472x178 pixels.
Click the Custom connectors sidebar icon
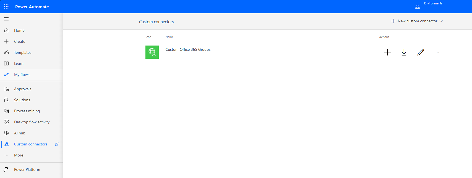[x=6, y=144]
